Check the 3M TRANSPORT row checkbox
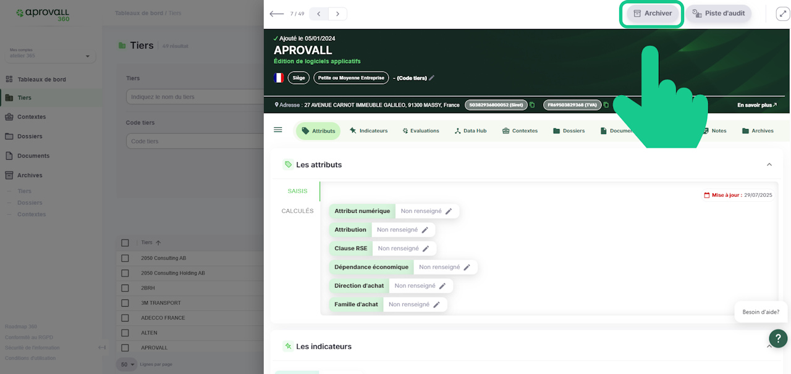 125,303
